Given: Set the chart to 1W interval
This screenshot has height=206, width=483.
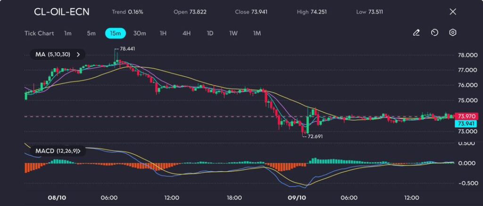Looking at the screenshot, I should click(x=233, y=33).
